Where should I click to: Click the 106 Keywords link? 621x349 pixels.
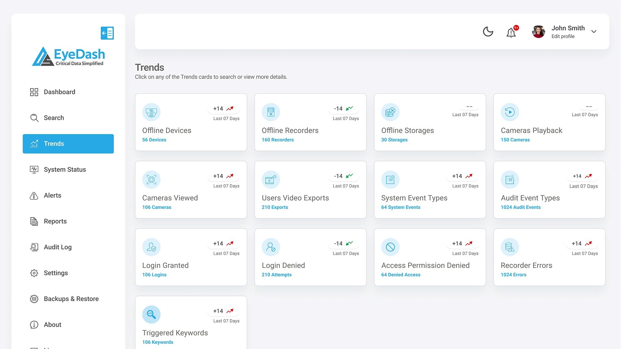pyautogui.click(x=158, y=343)
